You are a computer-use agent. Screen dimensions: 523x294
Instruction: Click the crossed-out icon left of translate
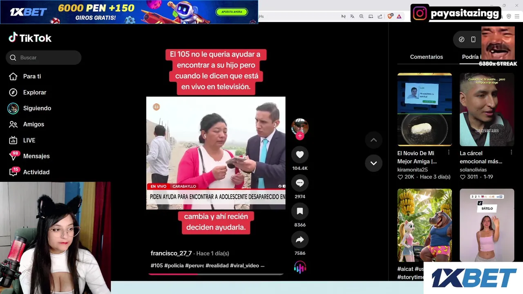(344, 16)
